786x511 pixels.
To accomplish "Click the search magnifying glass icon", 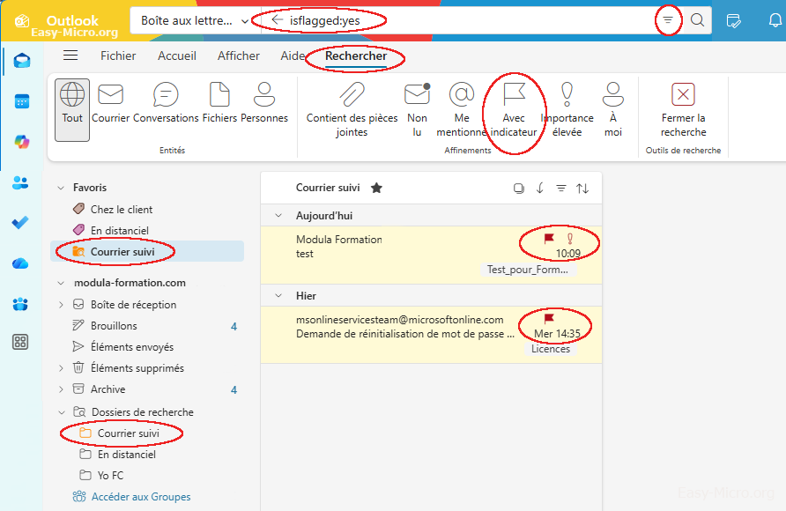I will tap(697, 20).
